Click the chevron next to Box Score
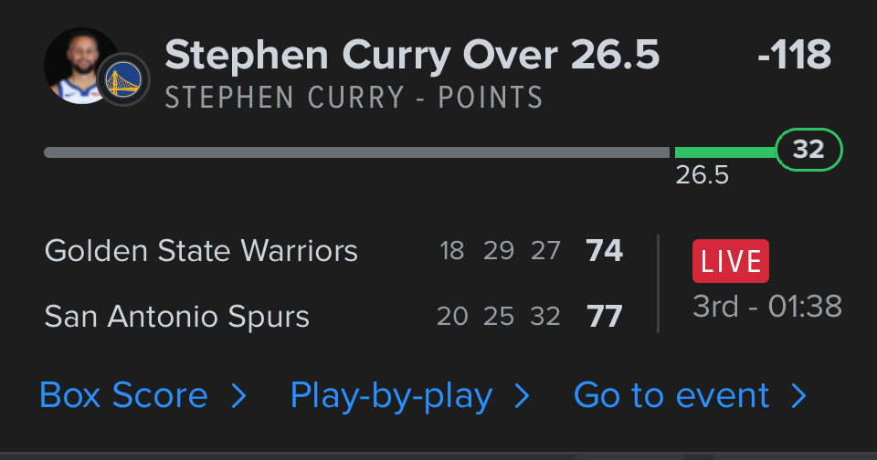 [238, 396]
